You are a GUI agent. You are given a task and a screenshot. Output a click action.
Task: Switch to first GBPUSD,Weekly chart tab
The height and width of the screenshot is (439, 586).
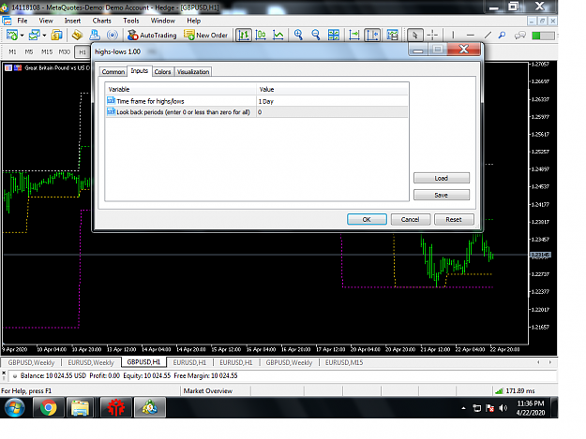pos(31,362)
